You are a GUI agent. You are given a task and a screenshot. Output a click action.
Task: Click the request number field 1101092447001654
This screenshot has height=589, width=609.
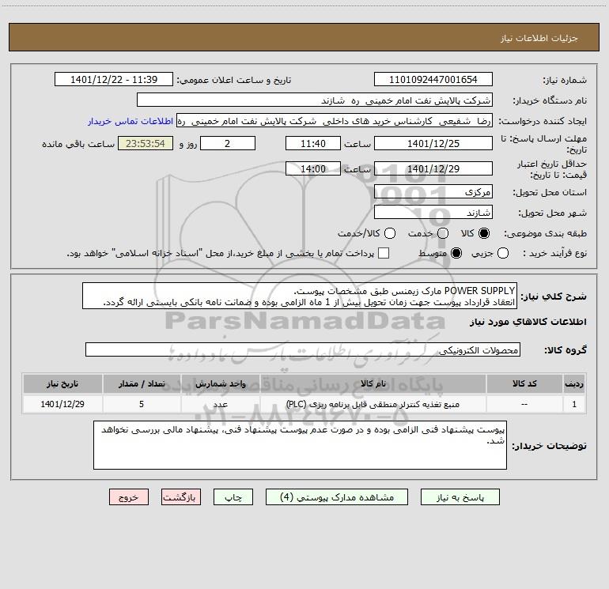(433, 79)
